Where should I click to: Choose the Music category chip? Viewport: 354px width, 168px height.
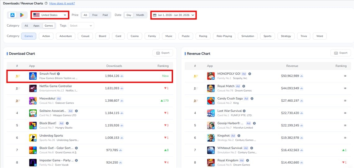(169, 36)
